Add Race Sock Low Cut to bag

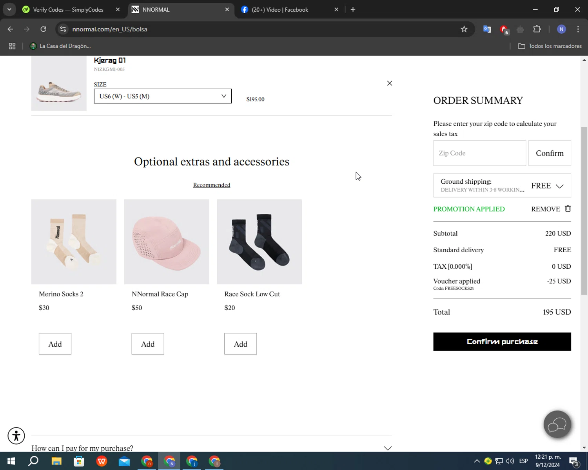(240, 344)
